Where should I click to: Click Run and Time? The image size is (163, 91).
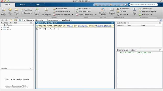(83, 12)
